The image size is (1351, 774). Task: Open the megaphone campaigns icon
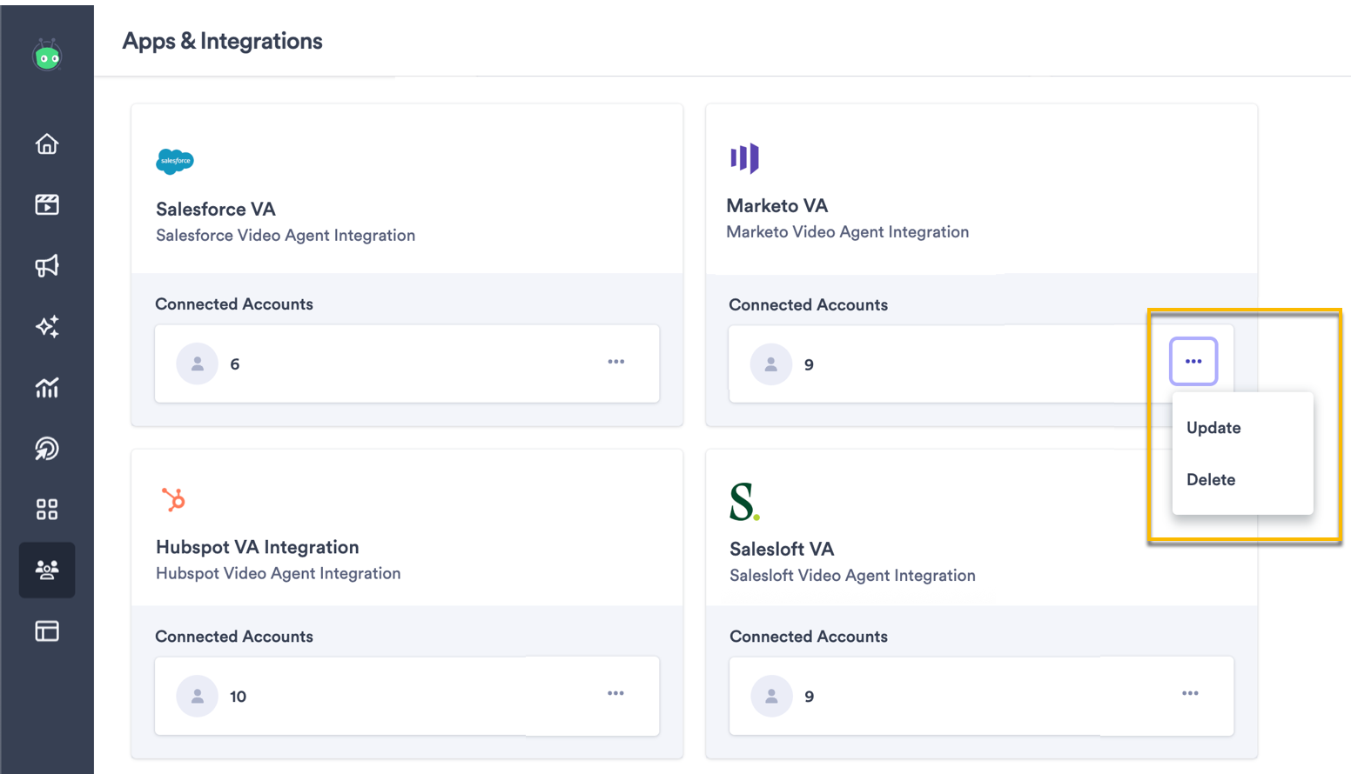(x=47, y=265)
